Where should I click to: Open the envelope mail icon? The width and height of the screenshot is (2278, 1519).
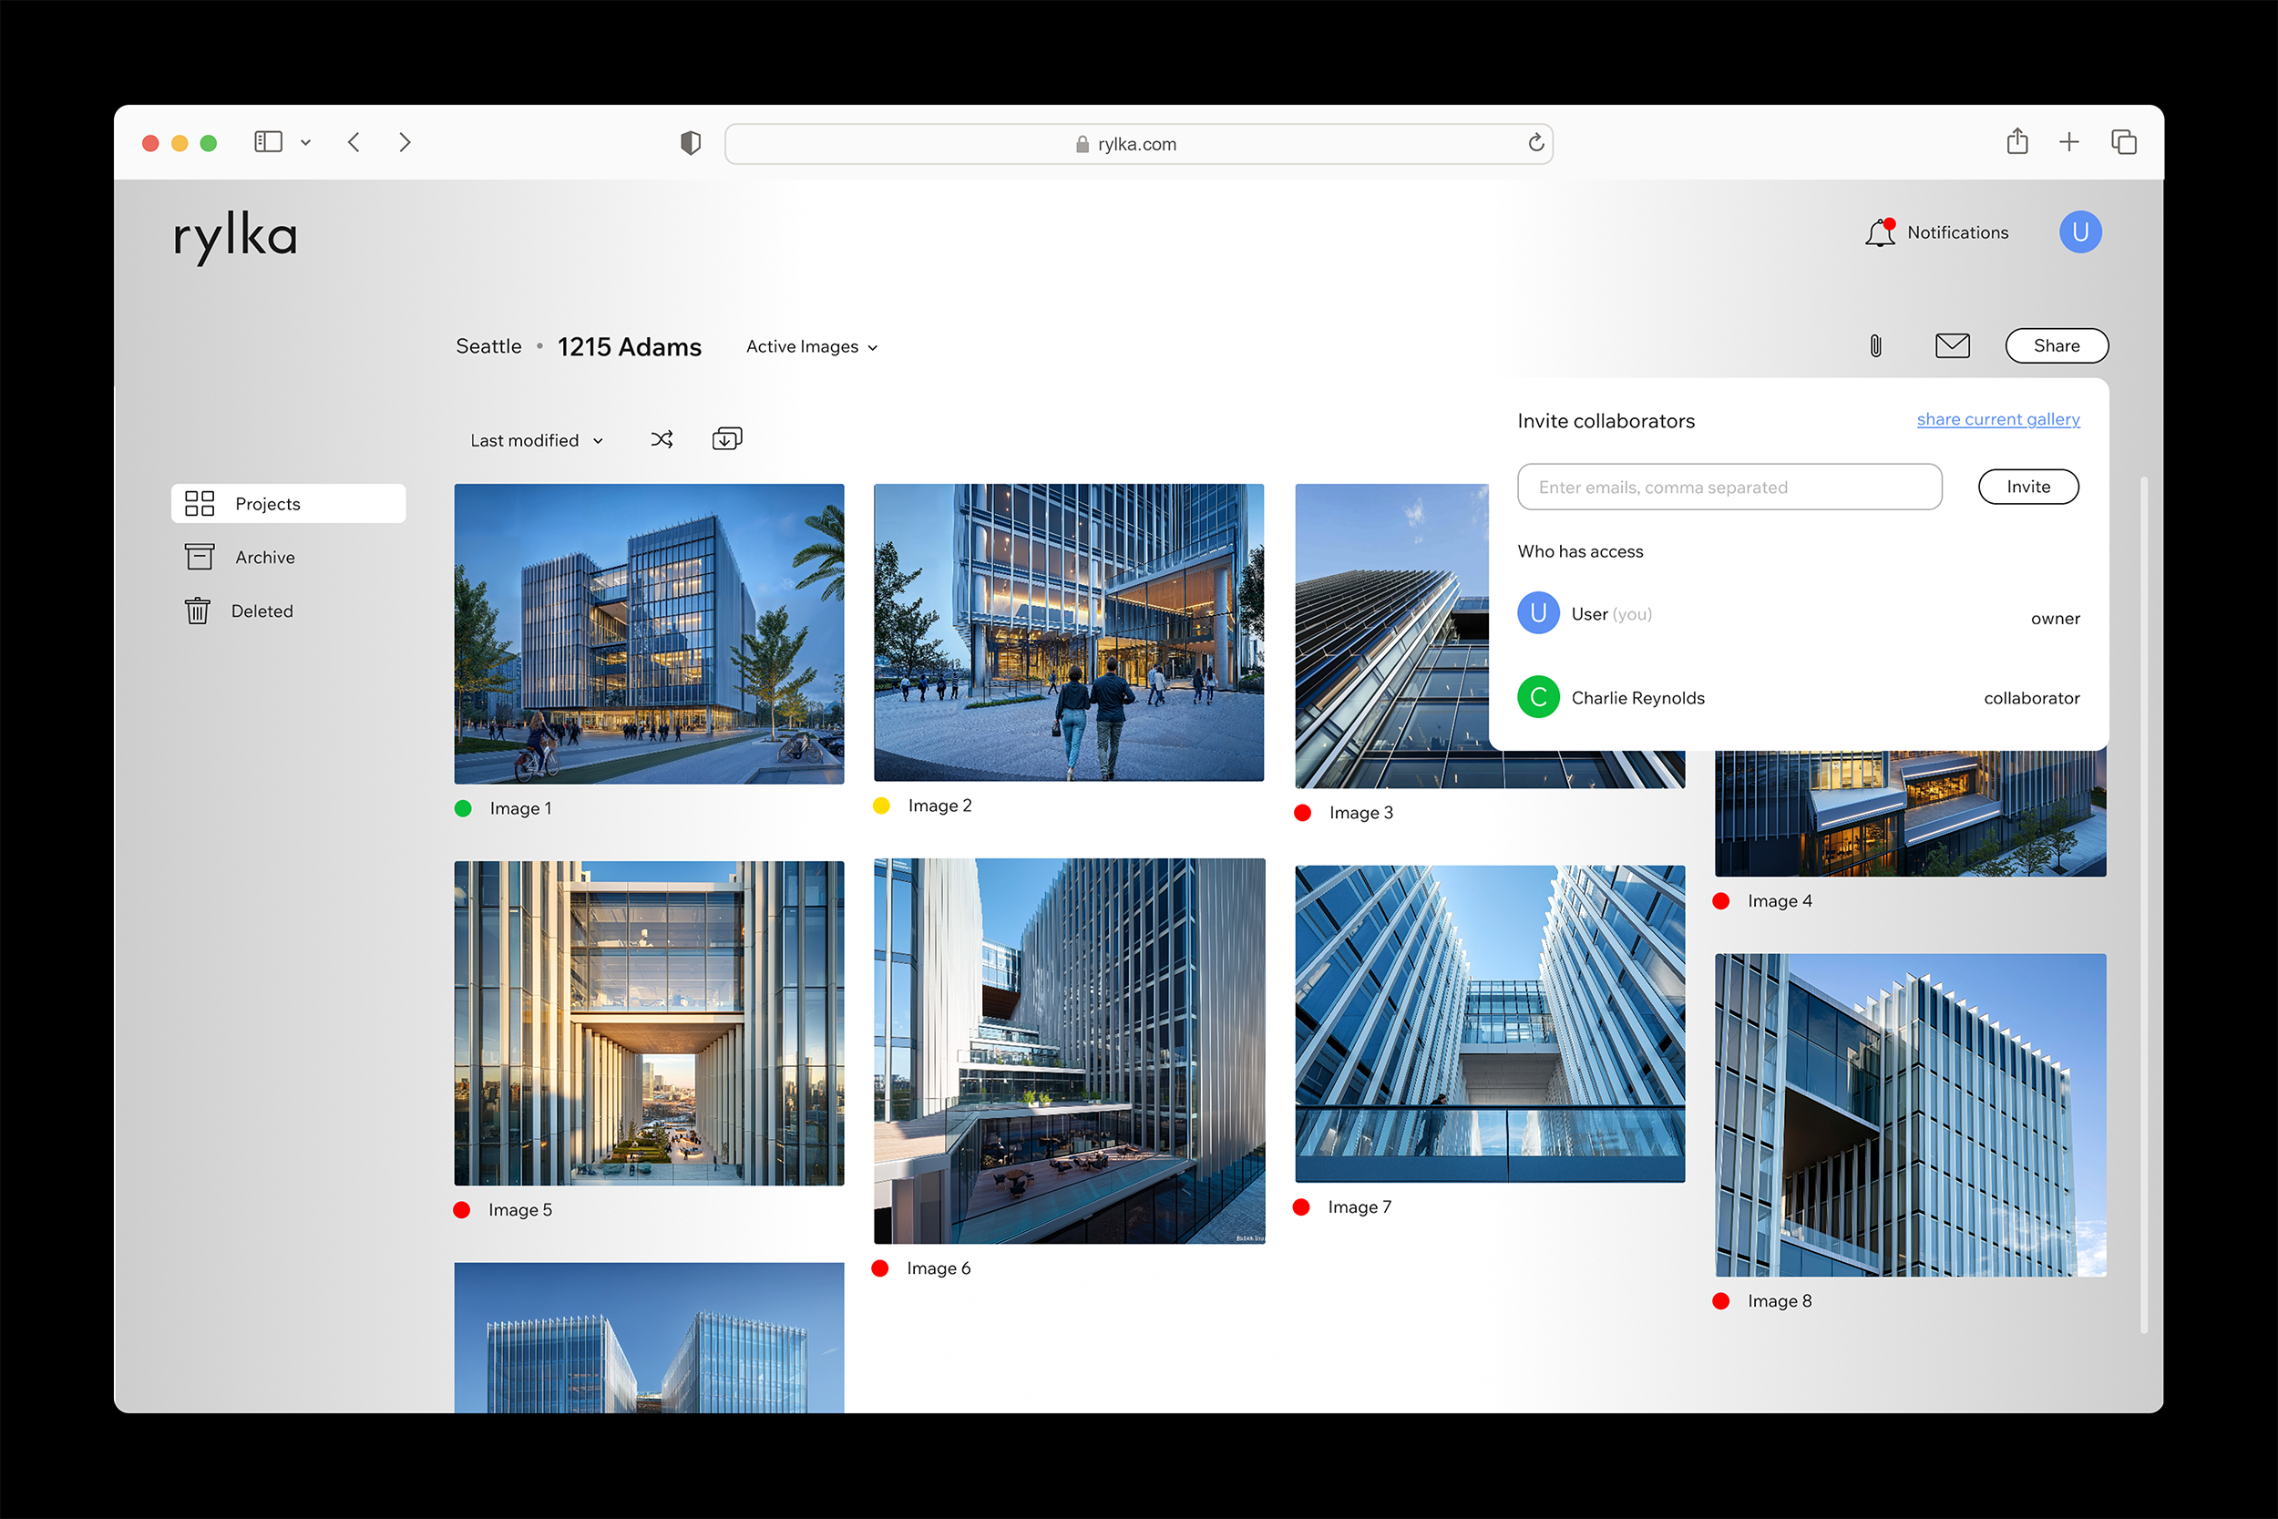[1952, 346]
